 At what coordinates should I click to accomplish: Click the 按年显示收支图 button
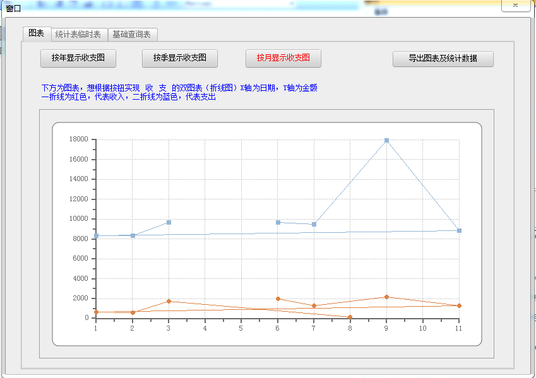(x=78, y=58)
